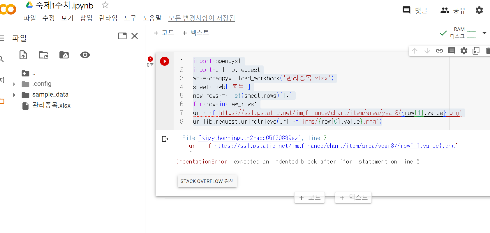
Task: Insert a code cell below the output
Action: click(x=309, y=198)
